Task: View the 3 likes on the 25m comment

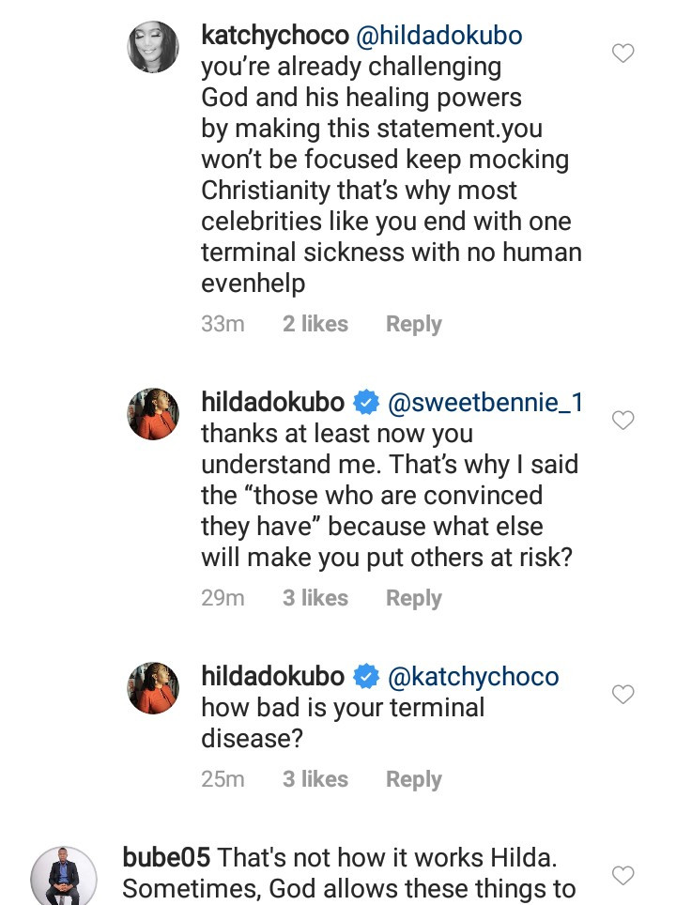Action: tap(315, 779)
